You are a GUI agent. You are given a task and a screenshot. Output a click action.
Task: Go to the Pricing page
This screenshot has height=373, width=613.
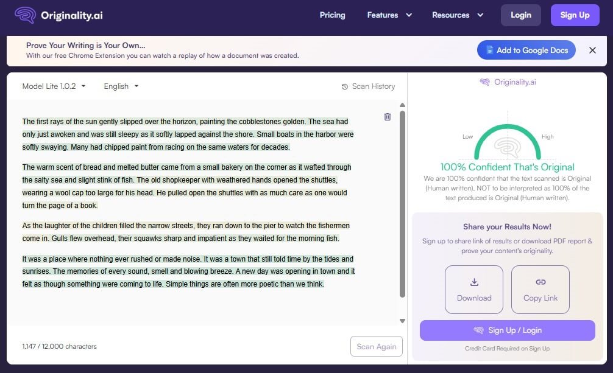point(332,15)
